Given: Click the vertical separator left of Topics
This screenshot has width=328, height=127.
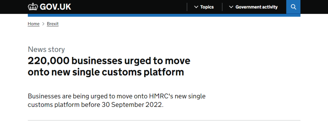Looking at the screenshot, I should pyautogui.click(x=187, y=7).
